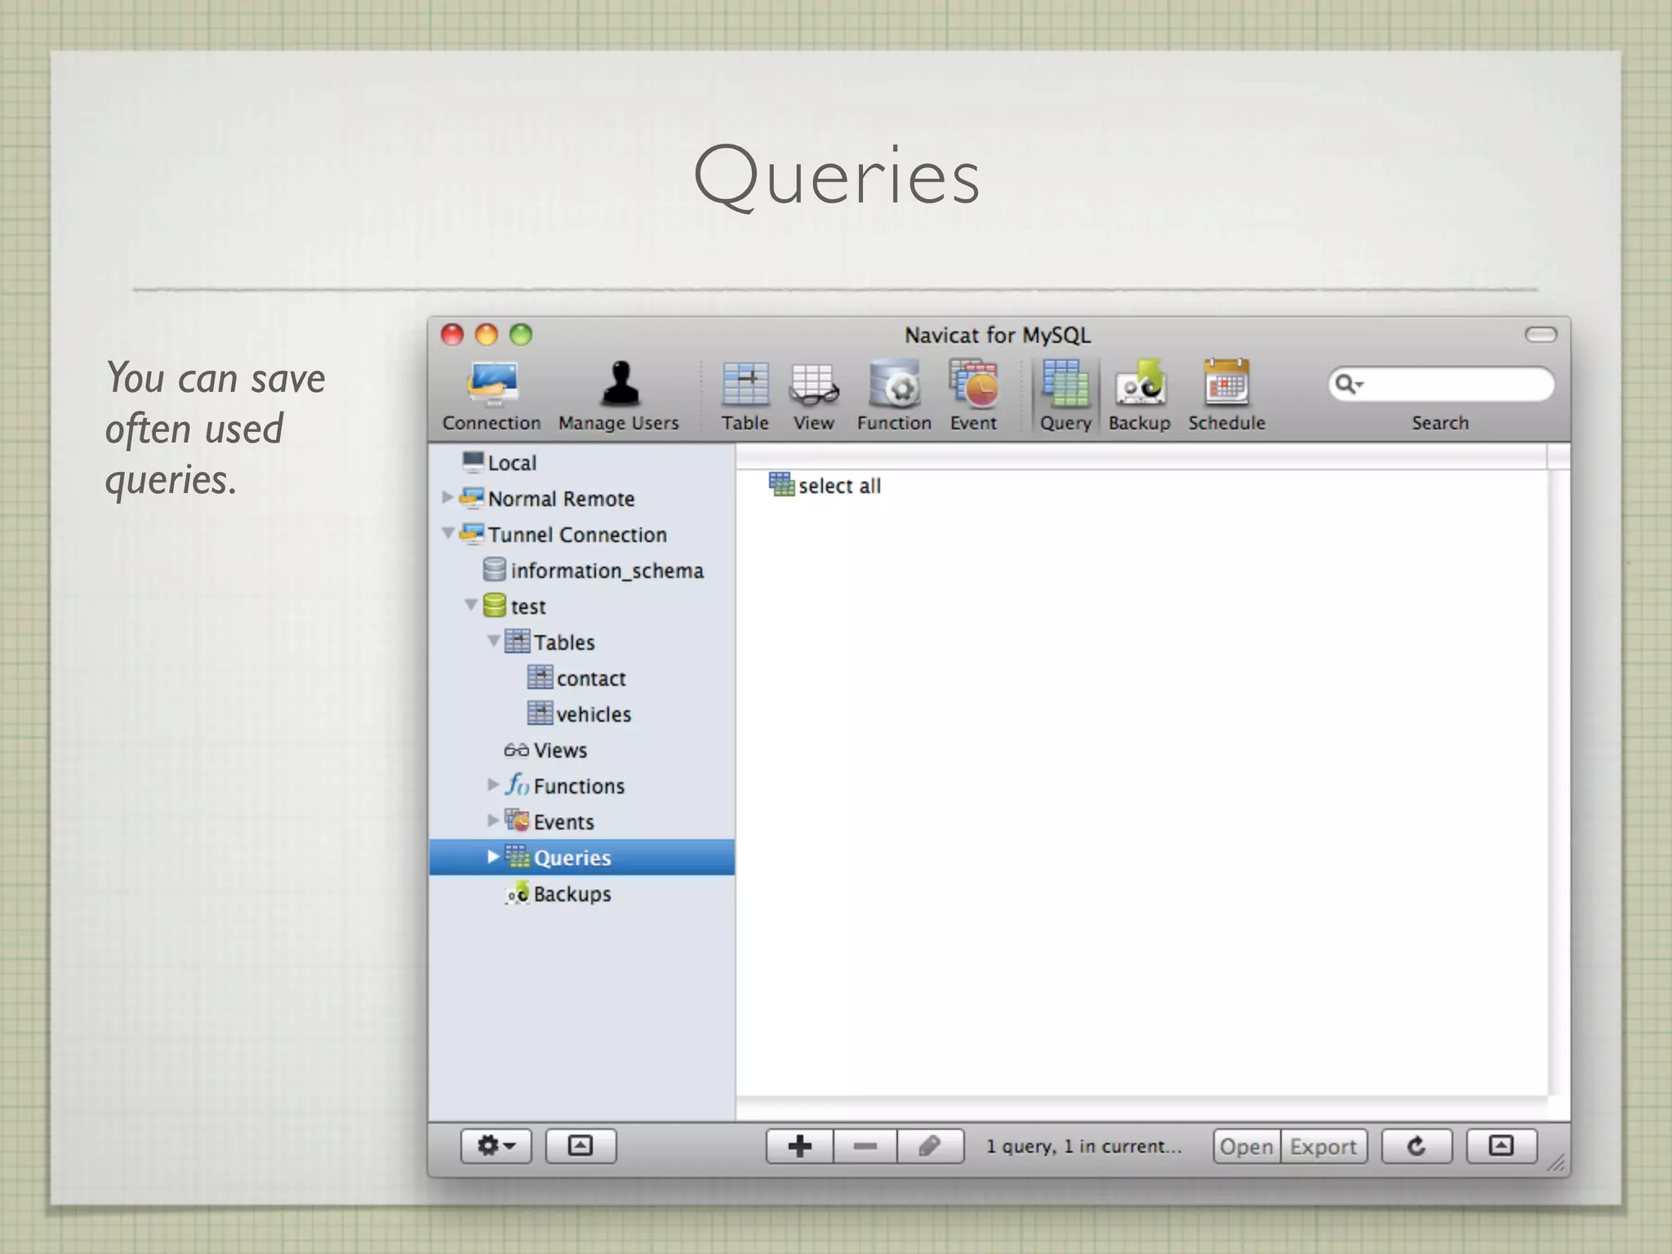The width and height of the screenshot is (1672, 1254).
Task: Select the contact table
Action: point(591,678)
